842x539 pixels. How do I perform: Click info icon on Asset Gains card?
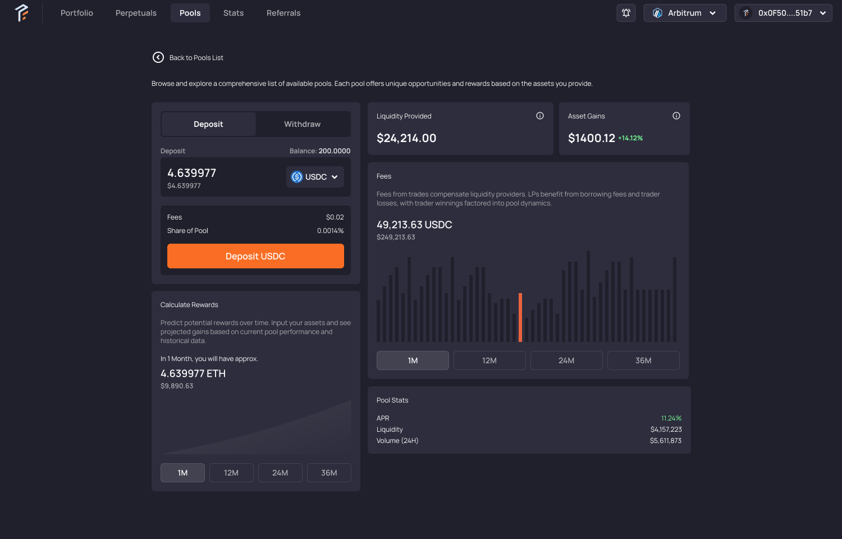point(676,116)
